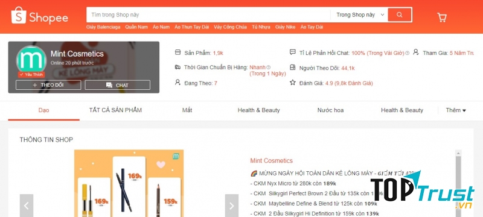The width and height of the screenshot is (483, 217).
Task: Go to next banner slide
Action: 232,206
